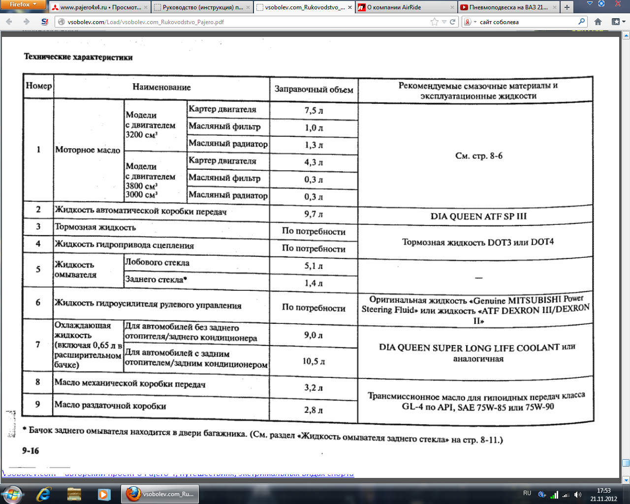Click the 'Наименование' column header

[x=161, y=87]
